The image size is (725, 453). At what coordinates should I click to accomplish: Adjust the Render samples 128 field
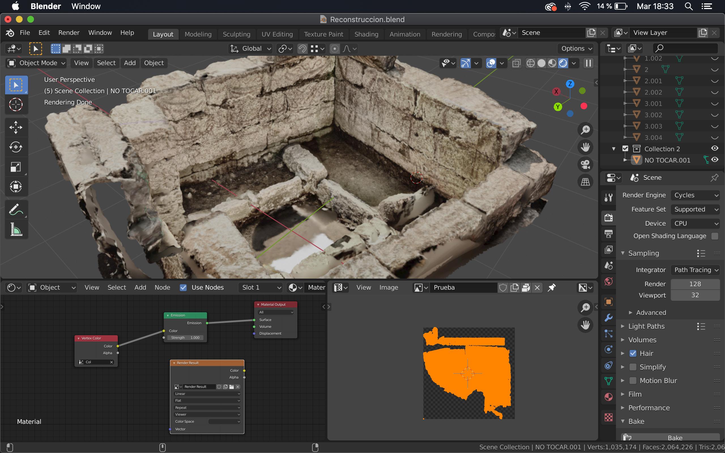click(x=695, y=284)
